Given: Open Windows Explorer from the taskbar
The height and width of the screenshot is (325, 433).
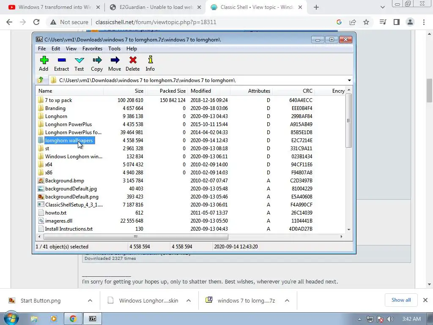Looking at the screenshot, I should pos(34,319).
